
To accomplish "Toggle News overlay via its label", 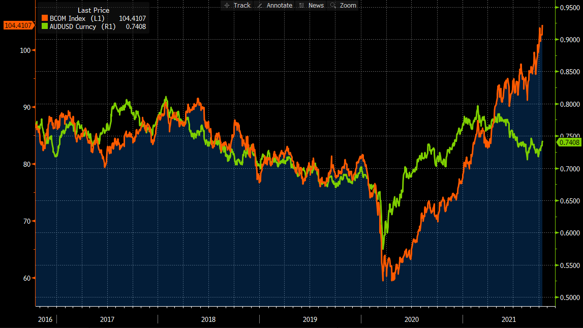I will point(316,5).
